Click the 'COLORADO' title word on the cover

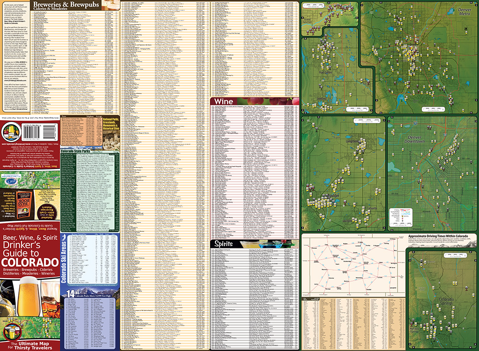coord(30,262)
